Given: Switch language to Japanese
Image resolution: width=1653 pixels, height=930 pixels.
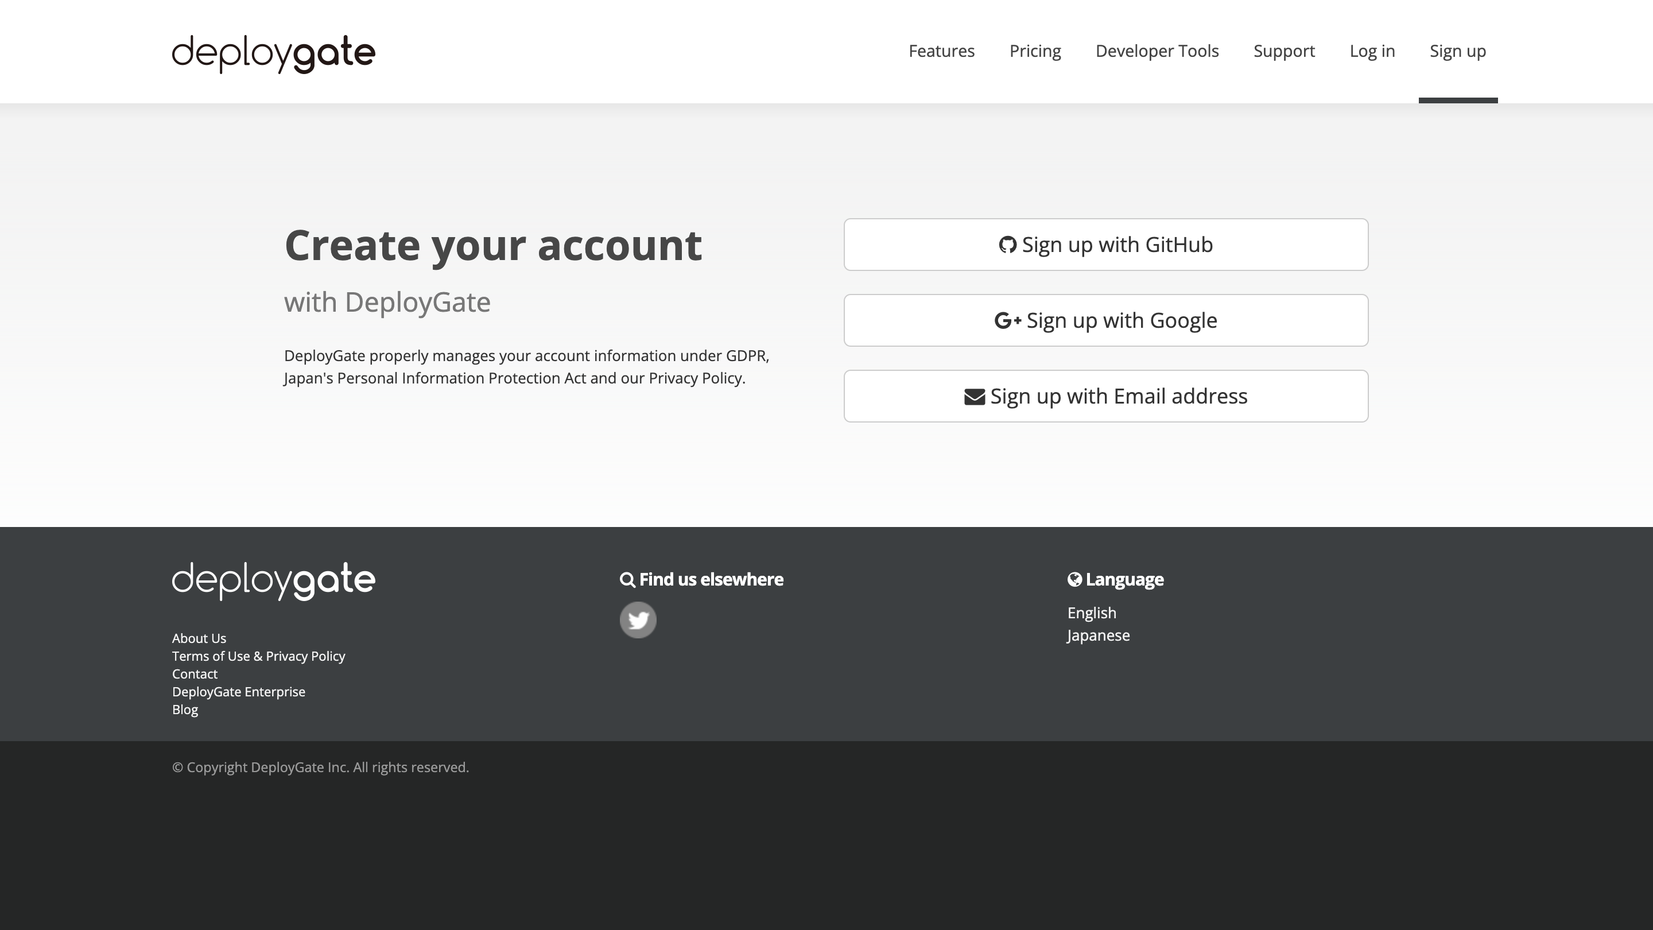Looking at the screenshot, I should click(x=1098, y=635).
